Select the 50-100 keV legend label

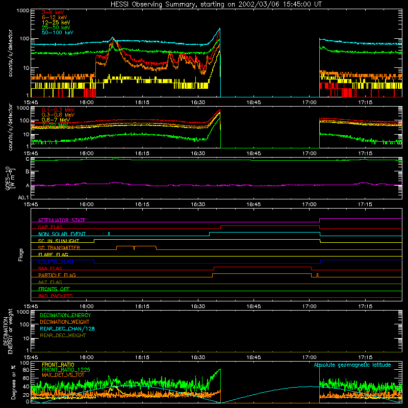point(58,33)
